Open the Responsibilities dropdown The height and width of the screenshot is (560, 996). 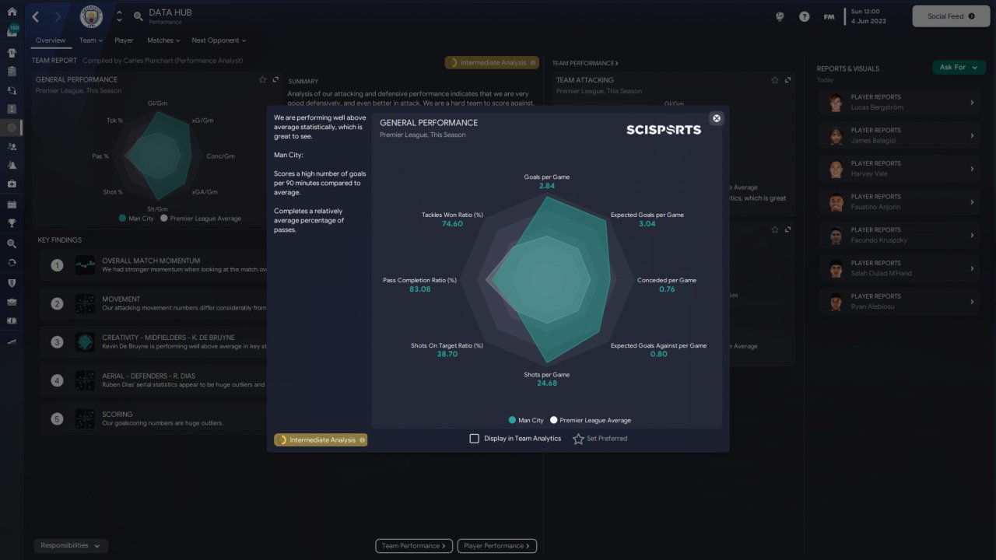pos(71,546)
